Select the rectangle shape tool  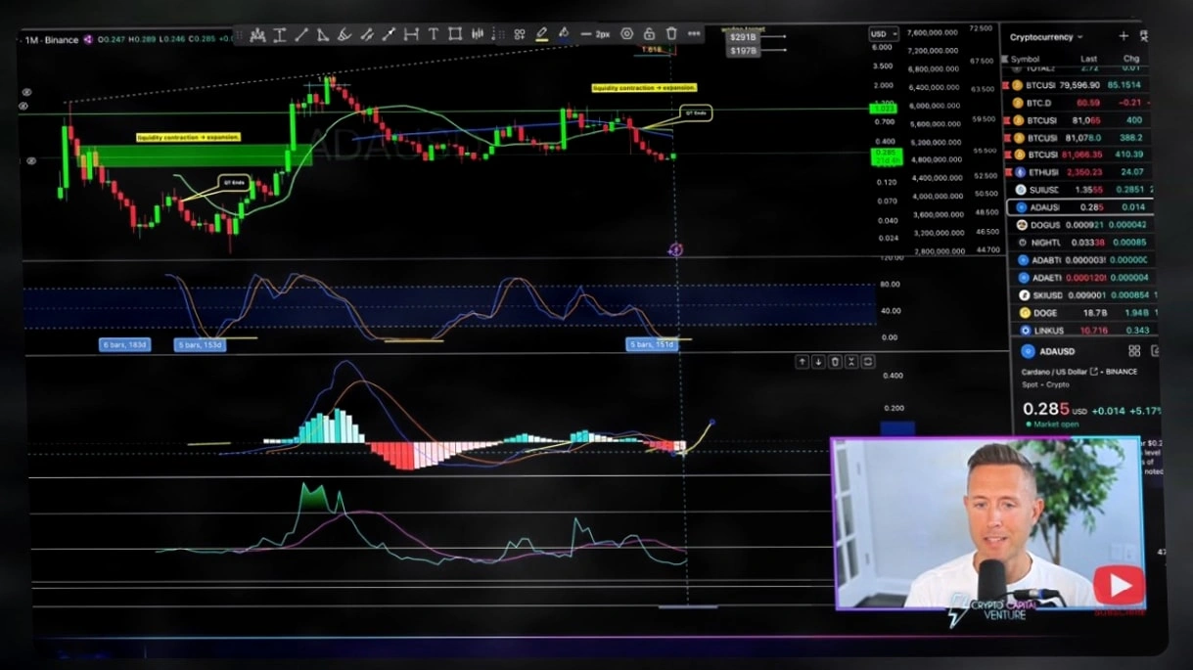click(455, 34)
